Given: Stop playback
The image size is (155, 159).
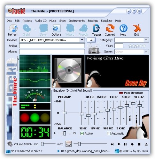Looking at the screenshot, I should pos(139,144).
